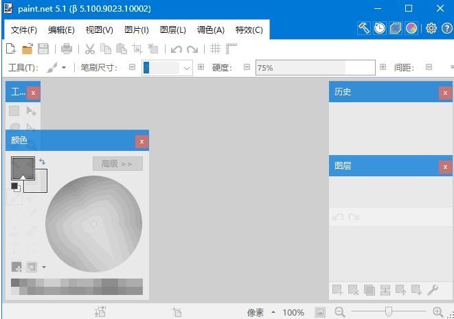Image resolution: width=454 pixels, height=319 pixels.
Task: Open the 像素 units dropdown
Action: [261, 312]
